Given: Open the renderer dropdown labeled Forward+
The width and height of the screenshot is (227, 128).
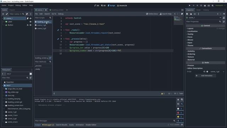Looking at the screenshot, I should pyautogui.click(x=220, y=6).
